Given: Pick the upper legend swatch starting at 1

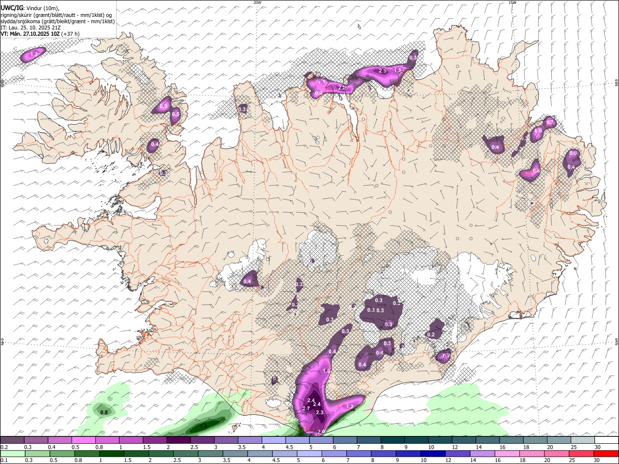Looking at the screenshot, I should pos(131,440).
